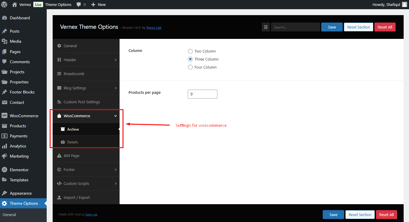Viewport: 409px width, 222px height.
Task: Click the home icon next to Vernex
Action: (x=15, y=4)
